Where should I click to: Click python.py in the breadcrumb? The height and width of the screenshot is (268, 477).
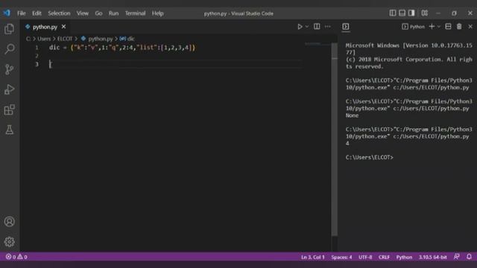pyautogui.click(x=101, y=39)
